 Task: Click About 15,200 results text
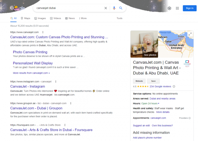point(29,26)
